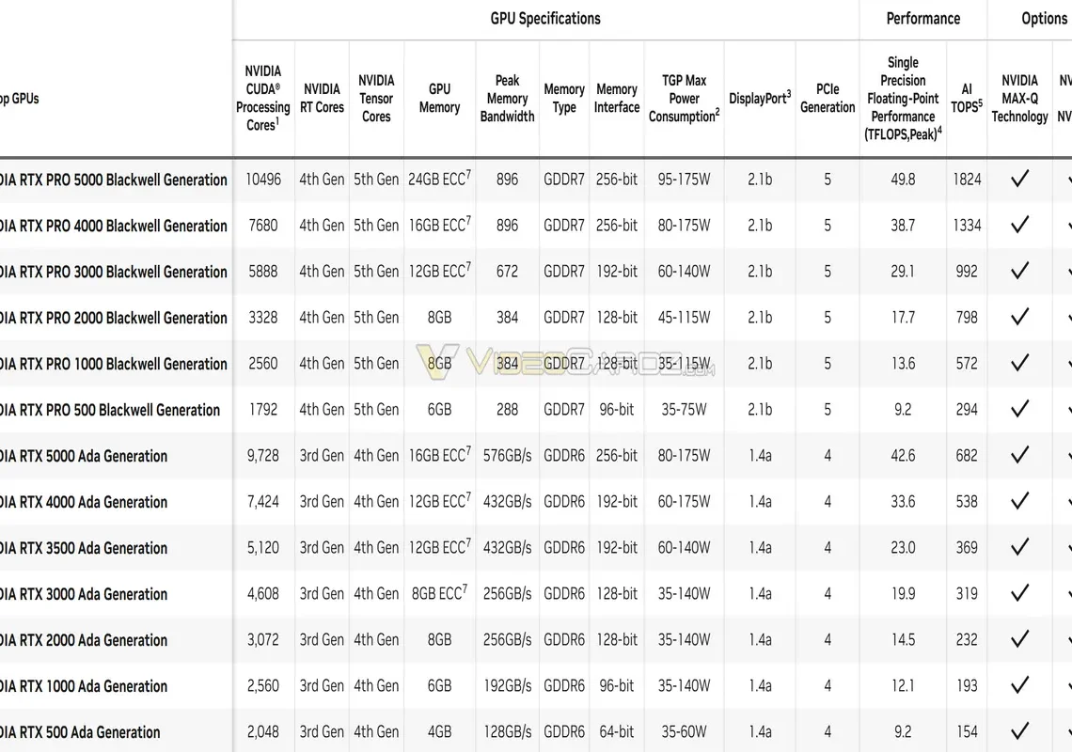Viewport: 1072px width, 752px height.
Task: Click the TGP Max Power Consumption header
Action: tap(684, 99)
